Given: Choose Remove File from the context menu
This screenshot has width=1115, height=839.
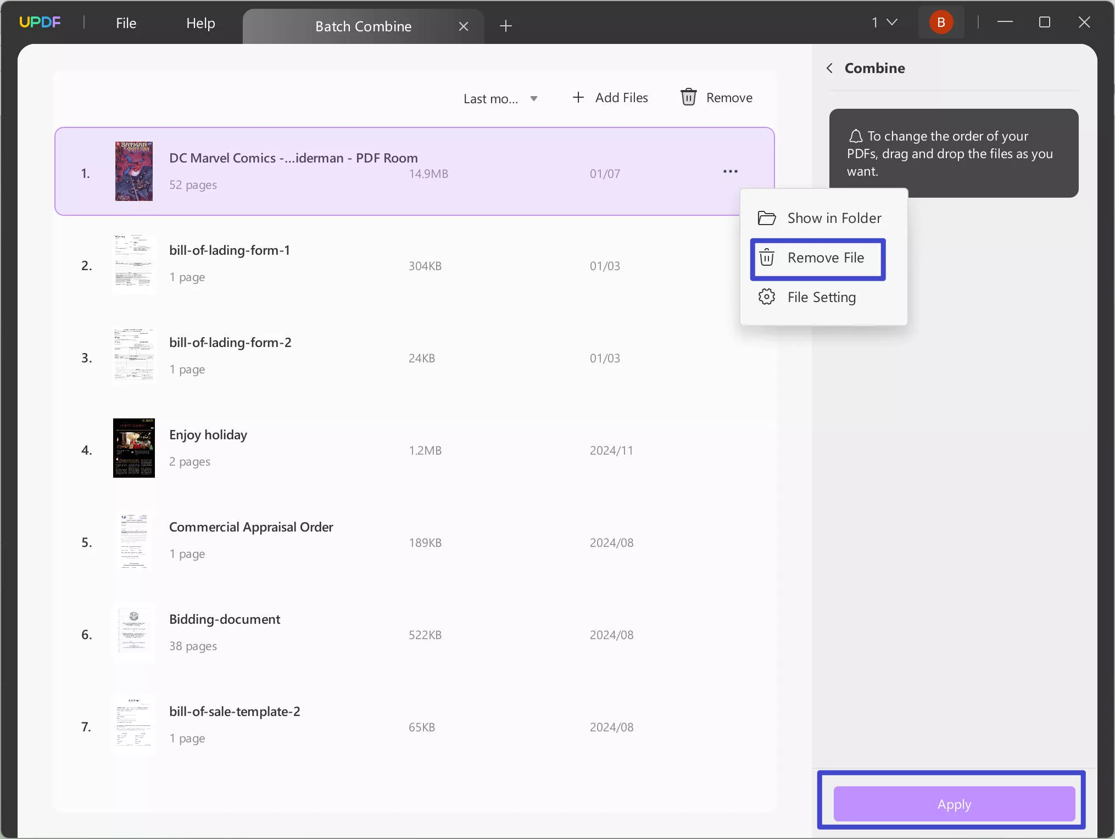Looking at the screenshot, I should tap(818, 259).
